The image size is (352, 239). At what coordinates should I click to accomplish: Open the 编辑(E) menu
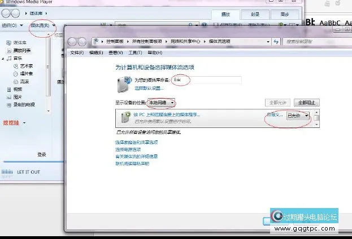click(96, 52)
